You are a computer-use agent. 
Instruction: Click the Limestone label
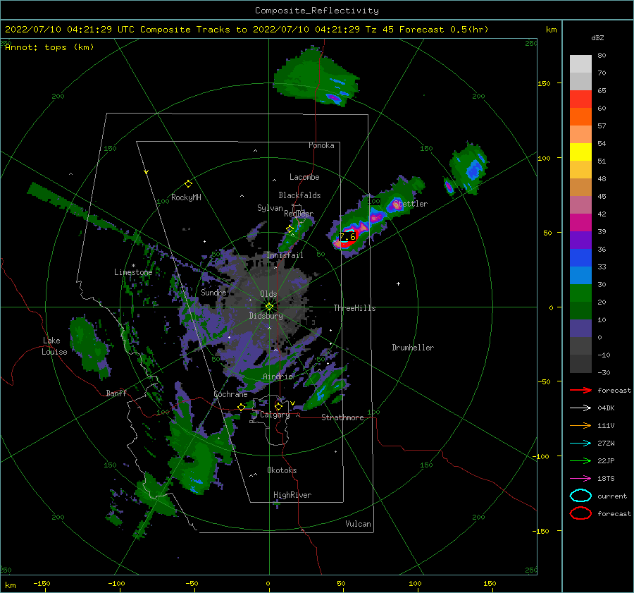point(133,272)
